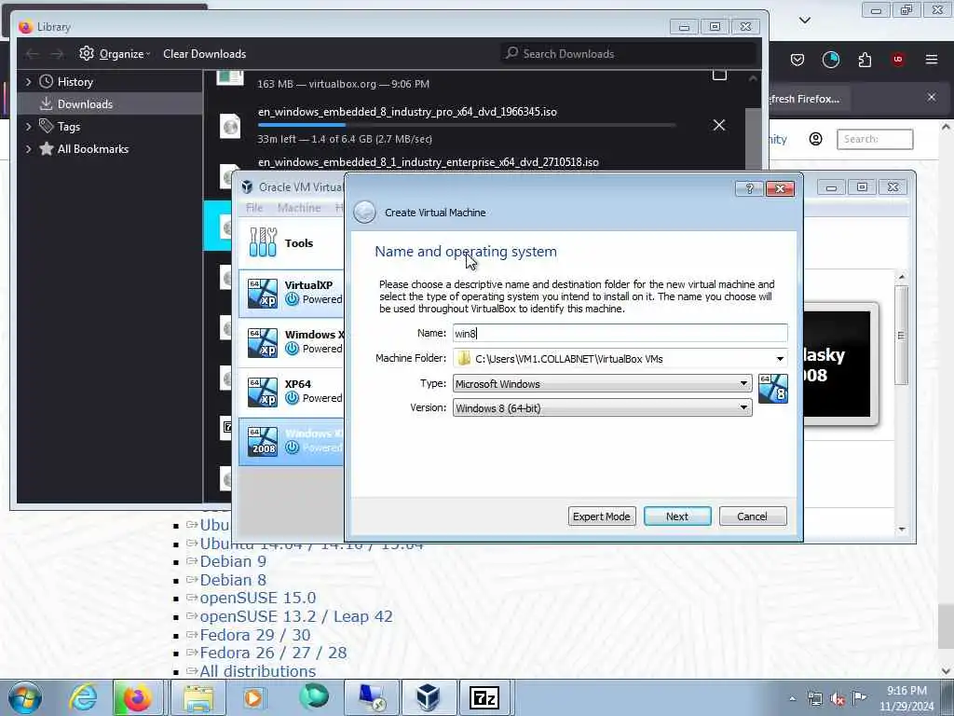This screenshot has height=716, width=954.
Task: Open the Firefox list all tabs chevron
Action: [804, 21]
